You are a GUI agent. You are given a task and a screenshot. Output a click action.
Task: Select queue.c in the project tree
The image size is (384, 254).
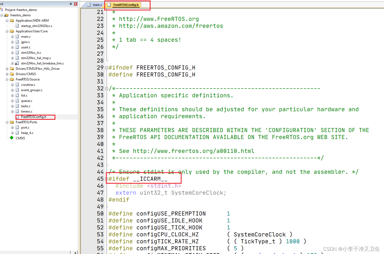(27, 101)
